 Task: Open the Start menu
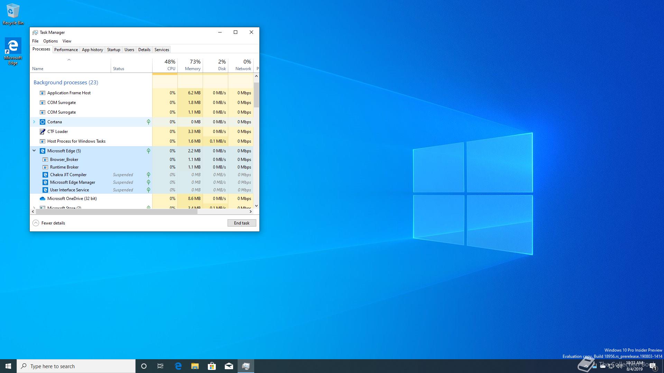(8, 366)
